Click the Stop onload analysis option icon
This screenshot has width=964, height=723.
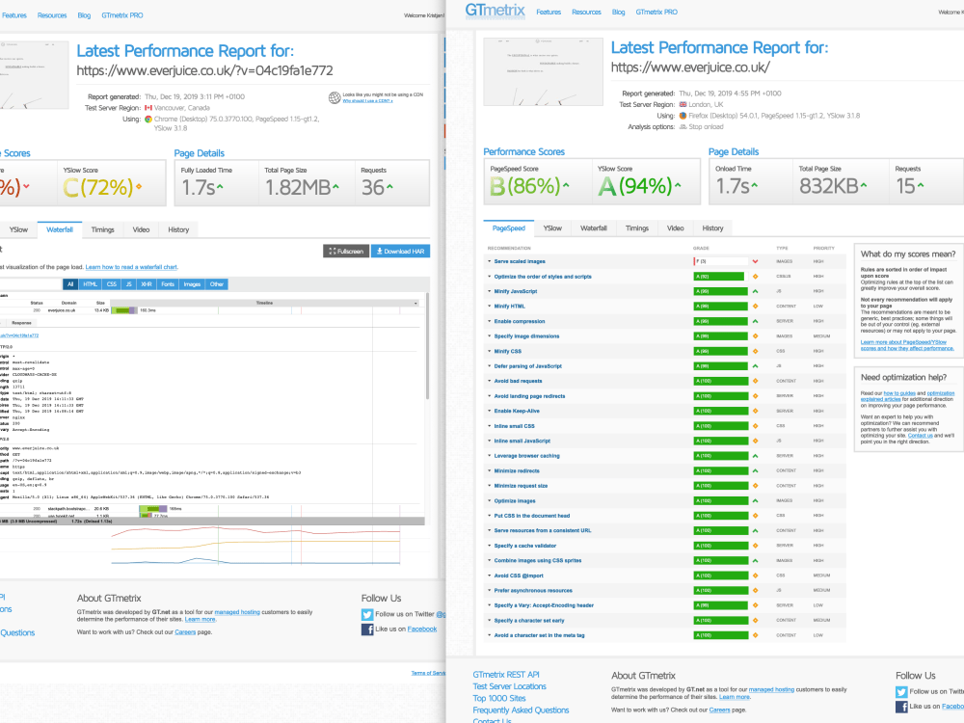tap(683, 126)
